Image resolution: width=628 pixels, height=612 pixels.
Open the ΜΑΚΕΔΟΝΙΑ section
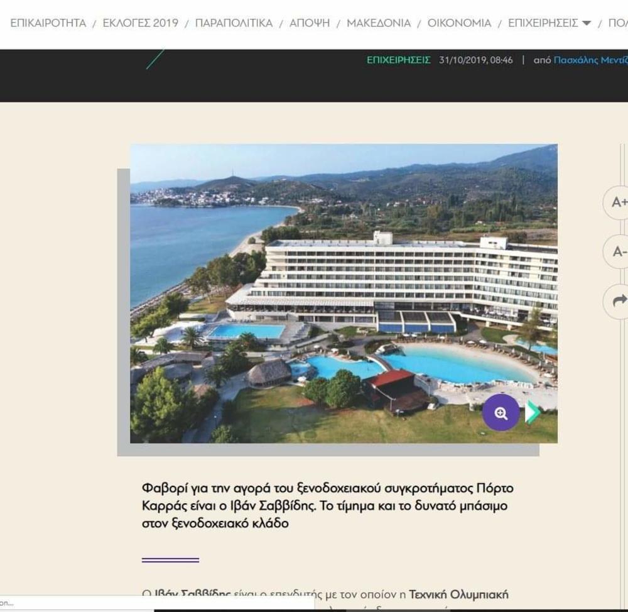click(x=379, y=23)
